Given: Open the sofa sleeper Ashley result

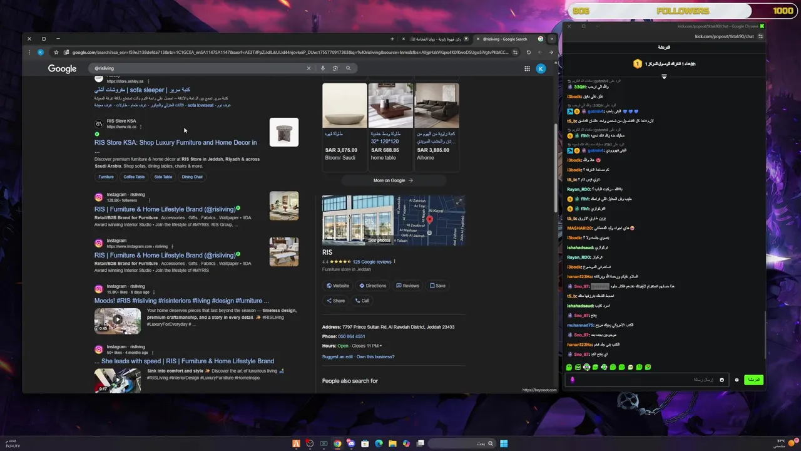Looking at the screenshot, I should coord(142,90).
